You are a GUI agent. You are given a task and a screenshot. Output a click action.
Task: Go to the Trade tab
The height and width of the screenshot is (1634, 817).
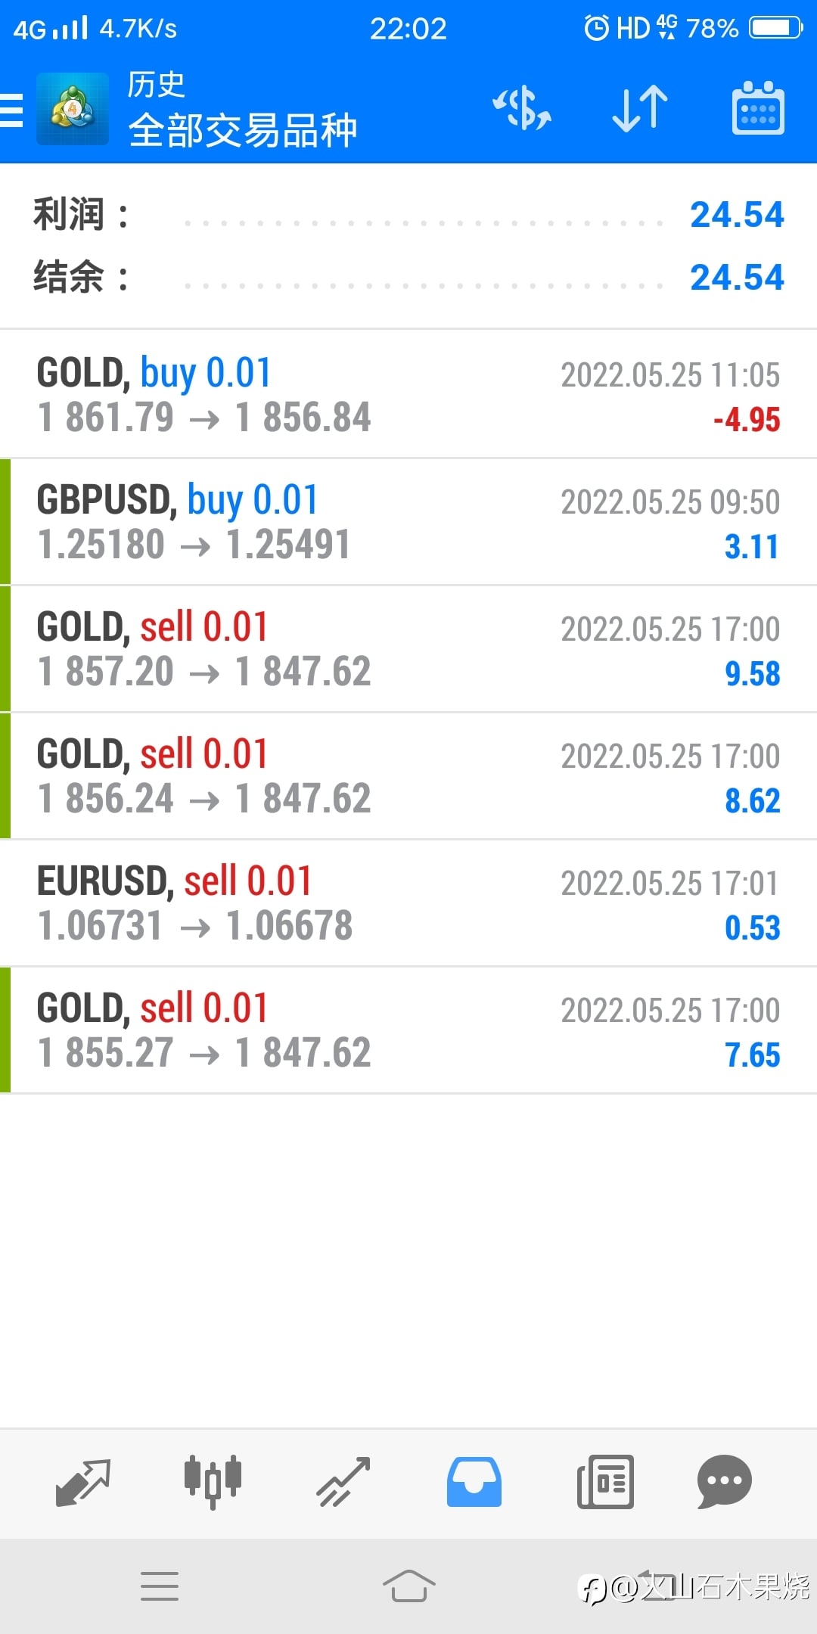point(343,1481)
